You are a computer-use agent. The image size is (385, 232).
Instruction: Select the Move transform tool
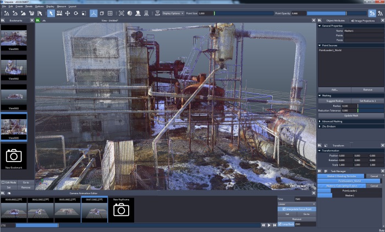(68, 13)
